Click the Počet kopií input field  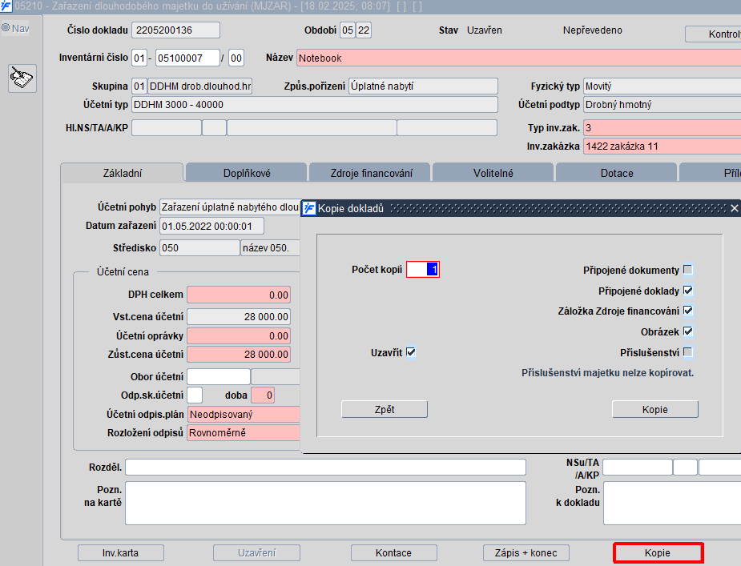pyautogui.click(x=422, y=270)
